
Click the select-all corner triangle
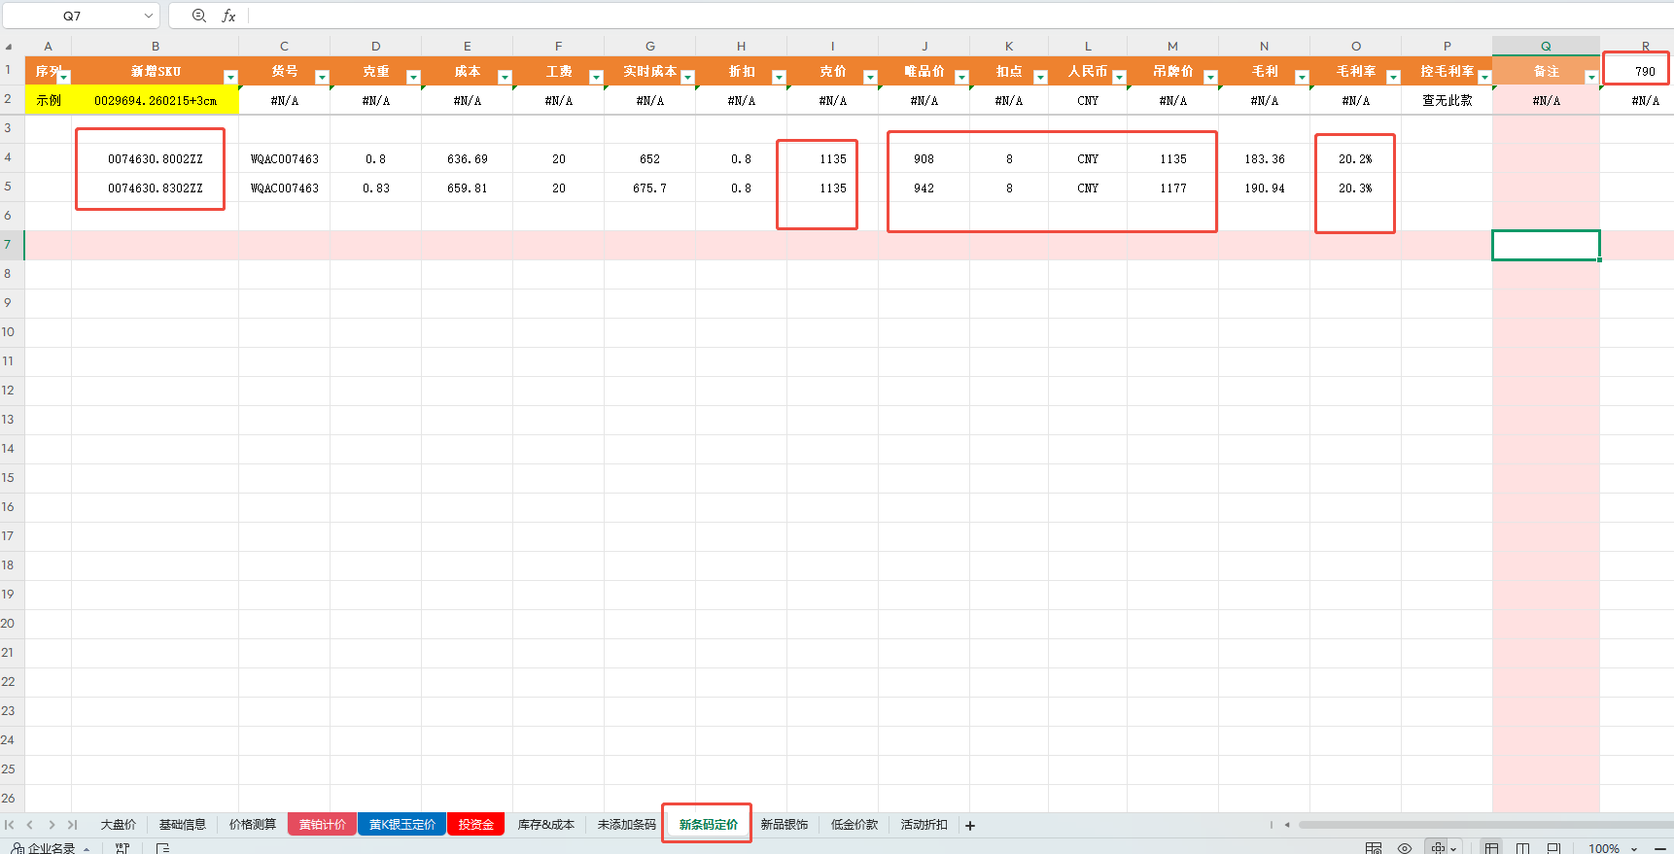point(9,46)
